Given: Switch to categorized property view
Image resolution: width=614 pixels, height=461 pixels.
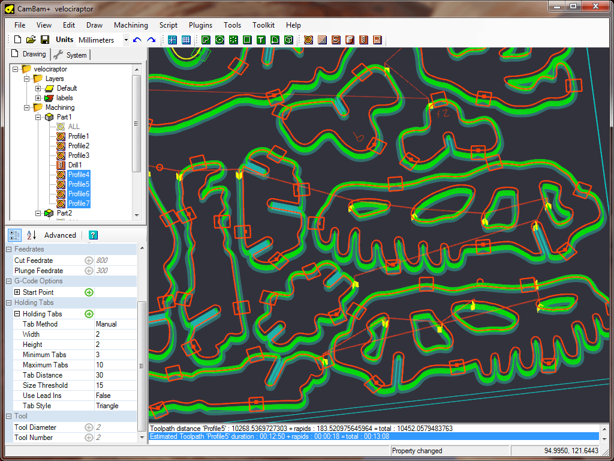Looking at the screenshot, I should point(15,235).
